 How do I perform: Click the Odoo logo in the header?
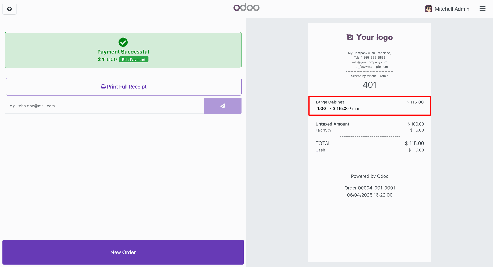point(246,7)
